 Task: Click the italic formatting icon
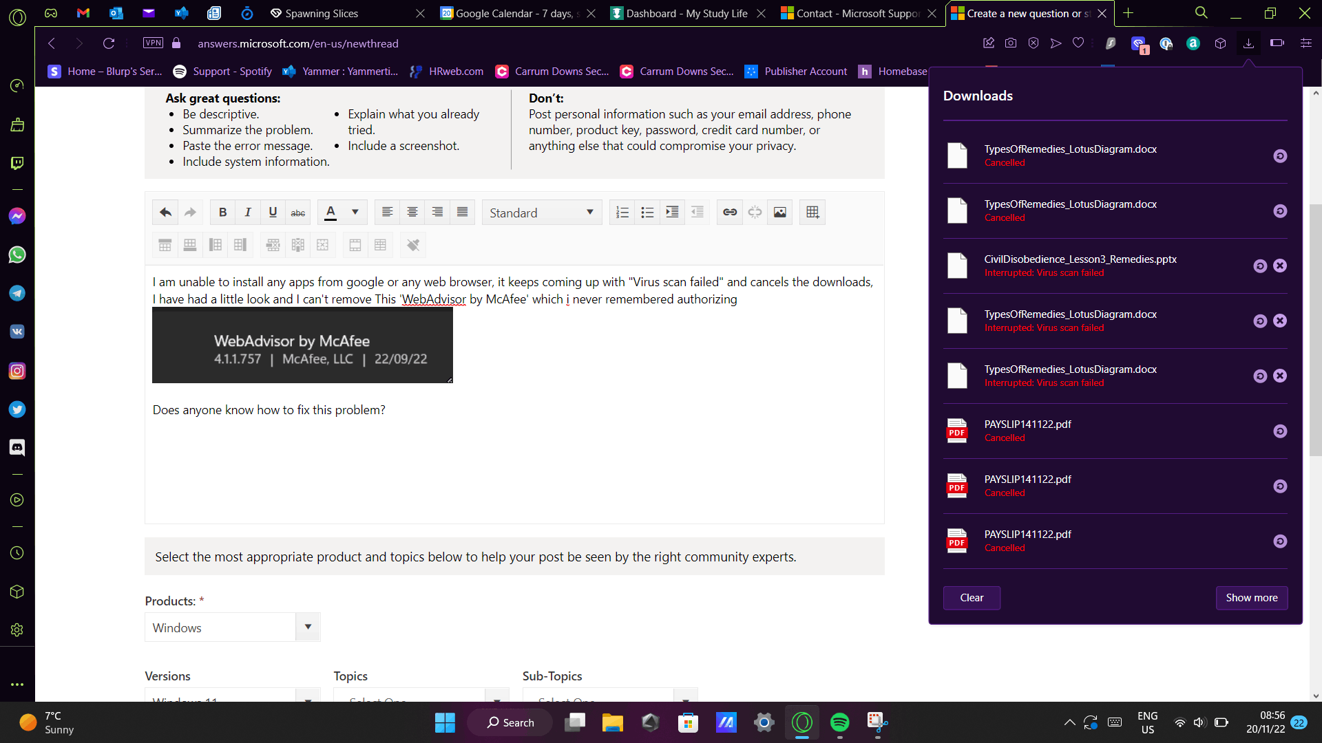click(248, 213)
